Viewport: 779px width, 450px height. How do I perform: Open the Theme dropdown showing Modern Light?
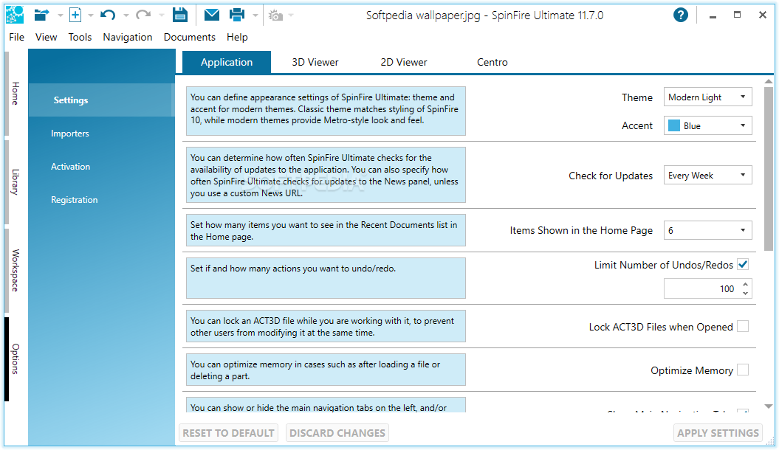(707, 97)
